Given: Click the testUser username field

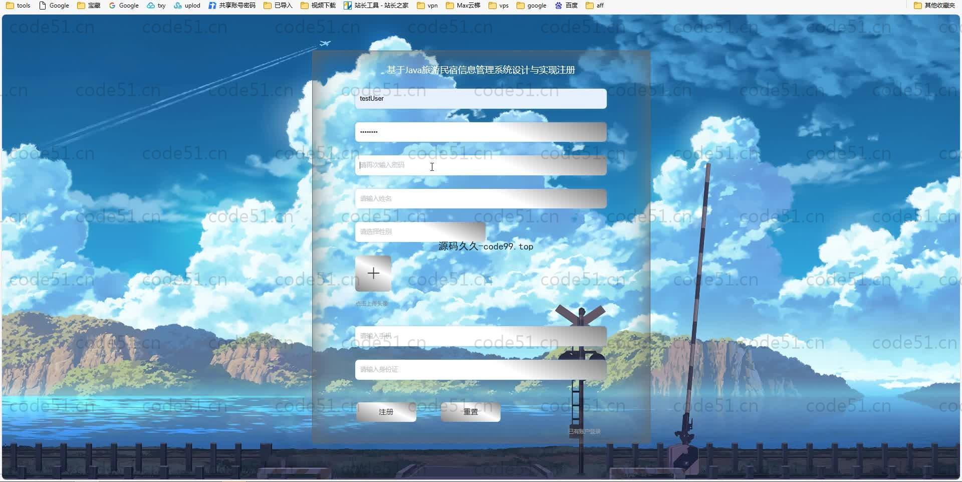Looking at the screenshot, I should pos(480,99).
